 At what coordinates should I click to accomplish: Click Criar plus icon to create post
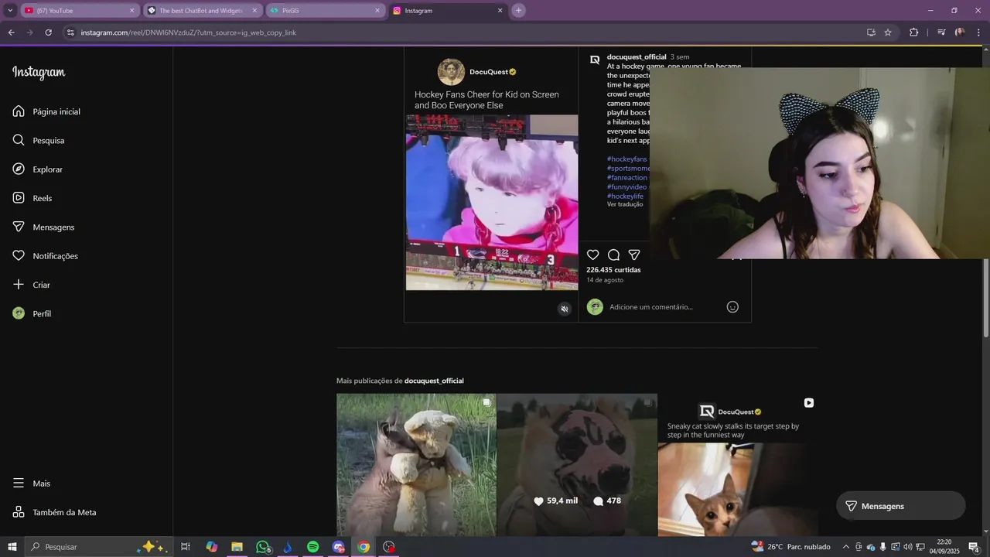pyautogui.click(x=19, y=285)
